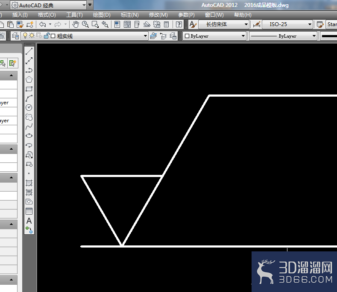The image size is (337, 292).
Task: Click the Zoom Window icon
Action: 95,24
